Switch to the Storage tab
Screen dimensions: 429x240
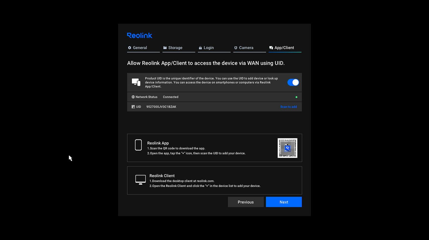pyautogui.click(x=179, y=48)
